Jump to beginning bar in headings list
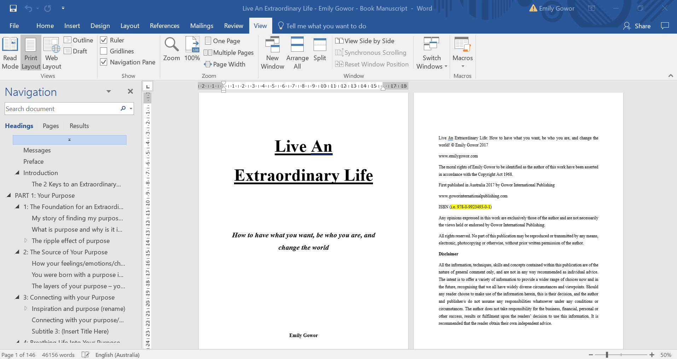This screenshot has width=677, height=359. point(70,140)
